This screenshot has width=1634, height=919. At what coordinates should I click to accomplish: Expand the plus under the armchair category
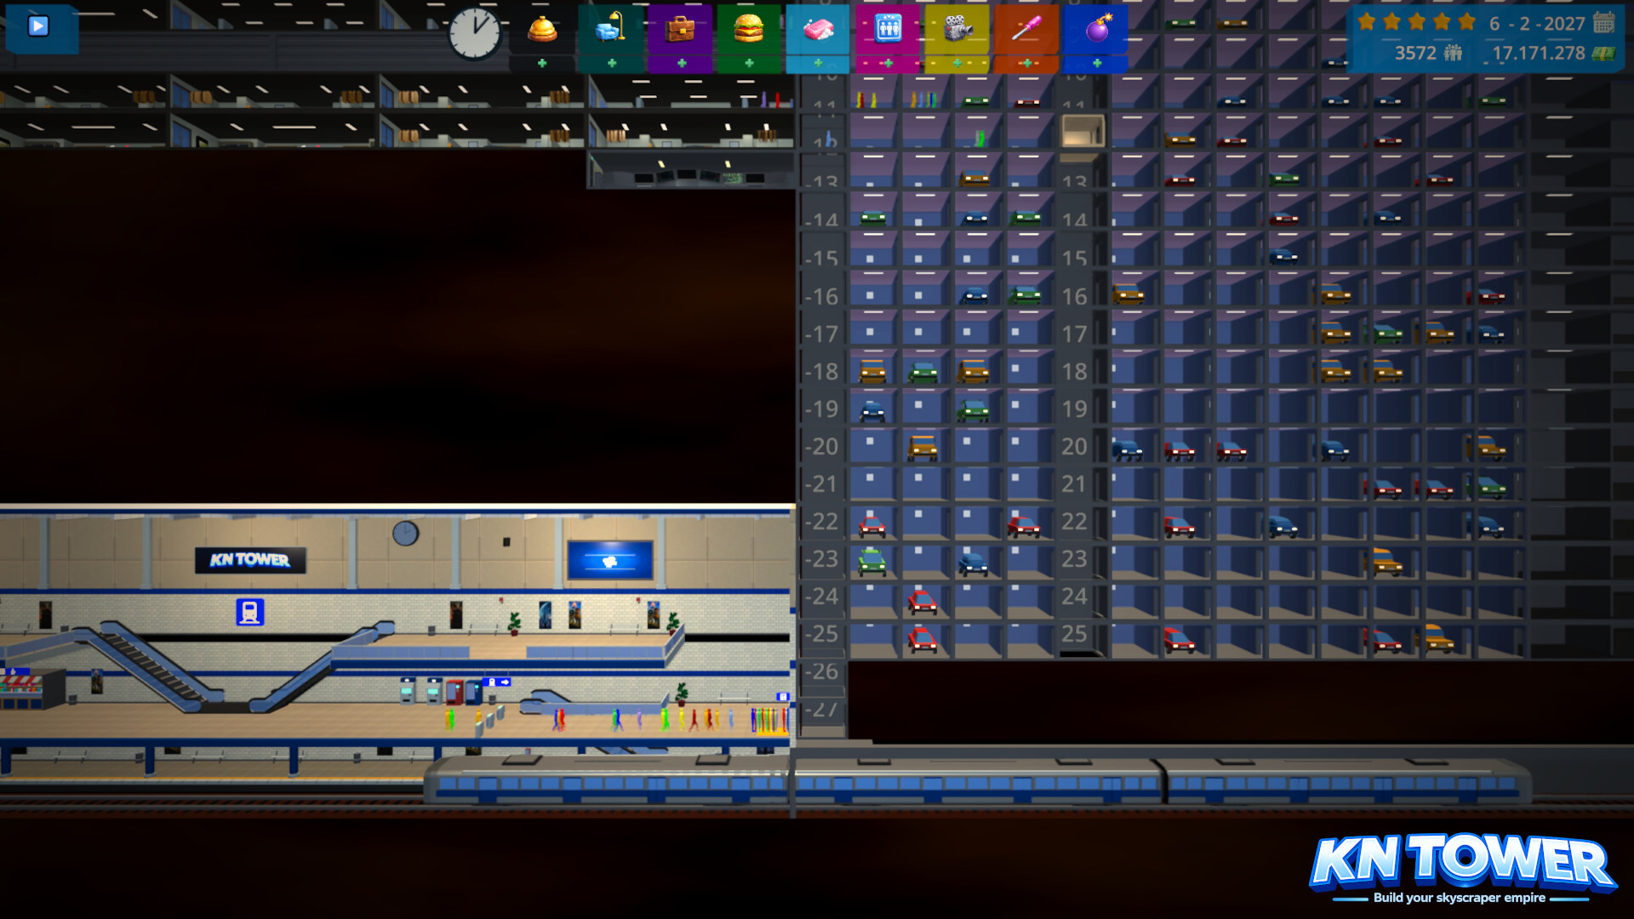click(611, 64)
